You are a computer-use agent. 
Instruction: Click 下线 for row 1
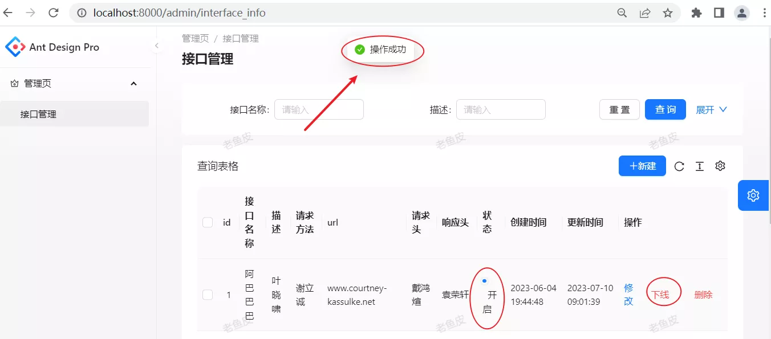coord(660,295)
